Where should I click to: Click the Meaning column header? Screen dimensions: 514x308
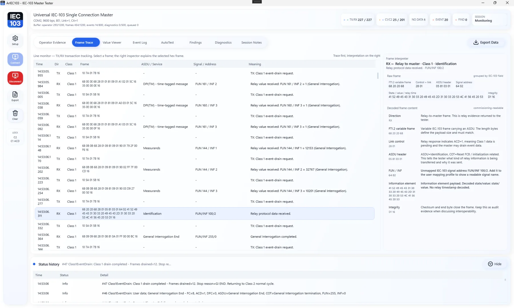(255, 64)
